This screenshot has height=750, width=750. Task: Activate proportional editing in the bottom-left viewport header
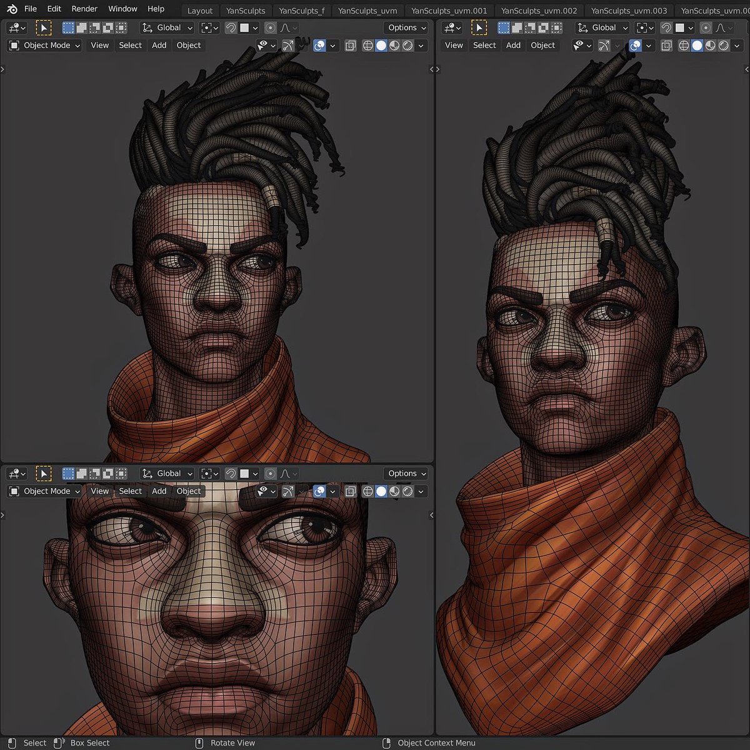pyautogui.click(x=269, y=473)
